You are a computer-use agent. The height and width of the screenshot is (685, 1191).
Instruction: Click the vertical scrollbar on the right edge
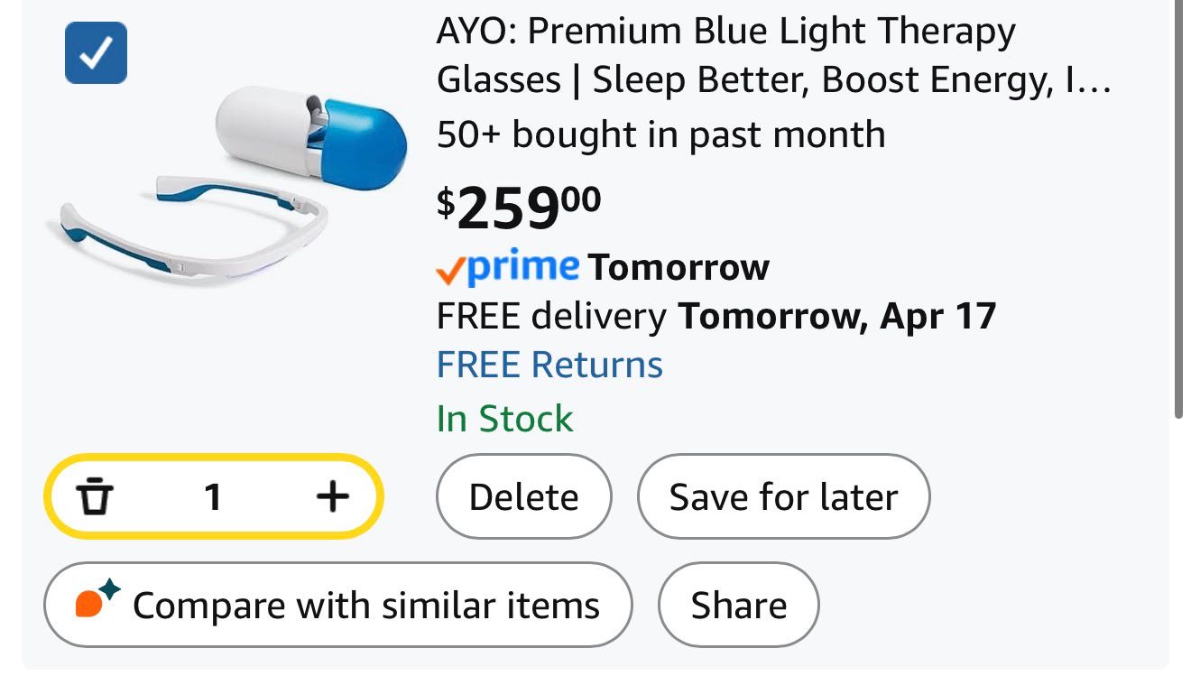tap(1178, 208)
